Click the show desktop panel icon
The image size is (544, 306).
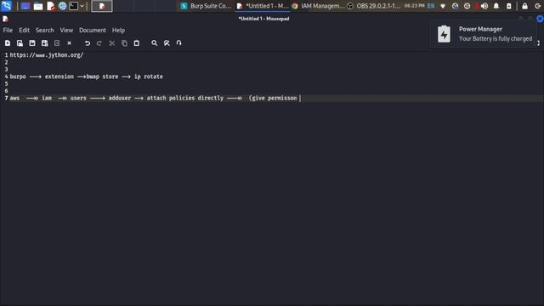25,6
